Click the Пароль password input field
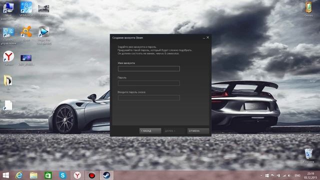320x180 pixels. pos(149,83)
